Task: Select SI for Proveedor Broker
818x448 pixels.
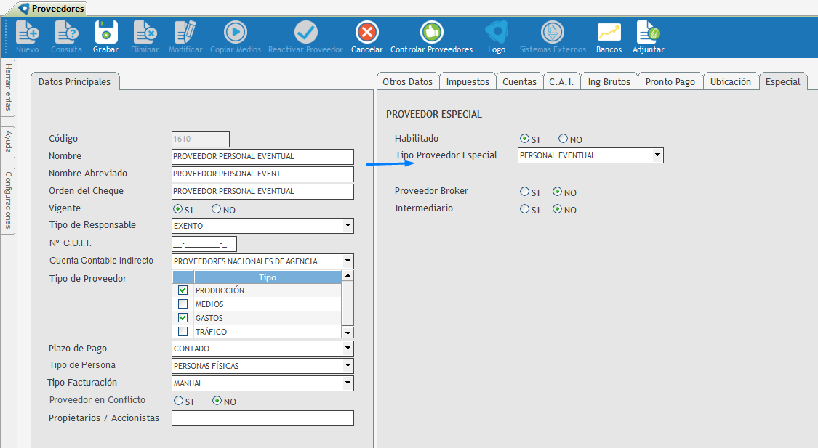Action: click(x=524, y=192)
